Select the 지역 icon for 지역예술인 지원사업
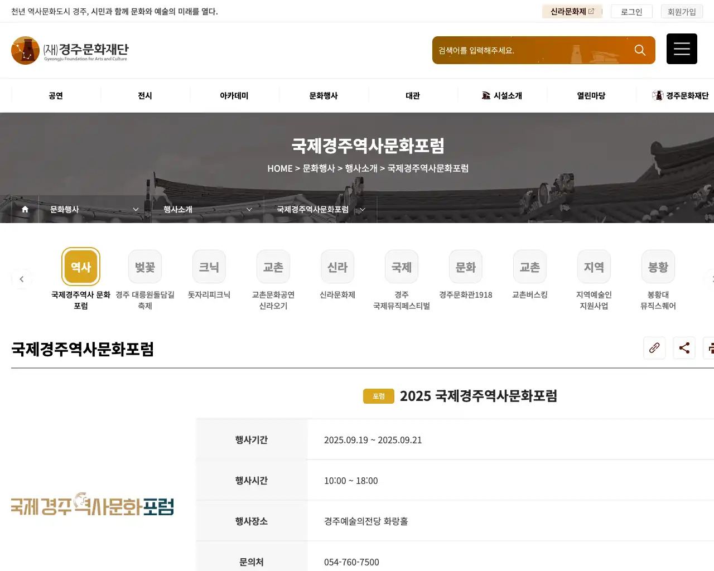Viewport: 714px width, 571px height. [x=594, y=267]
